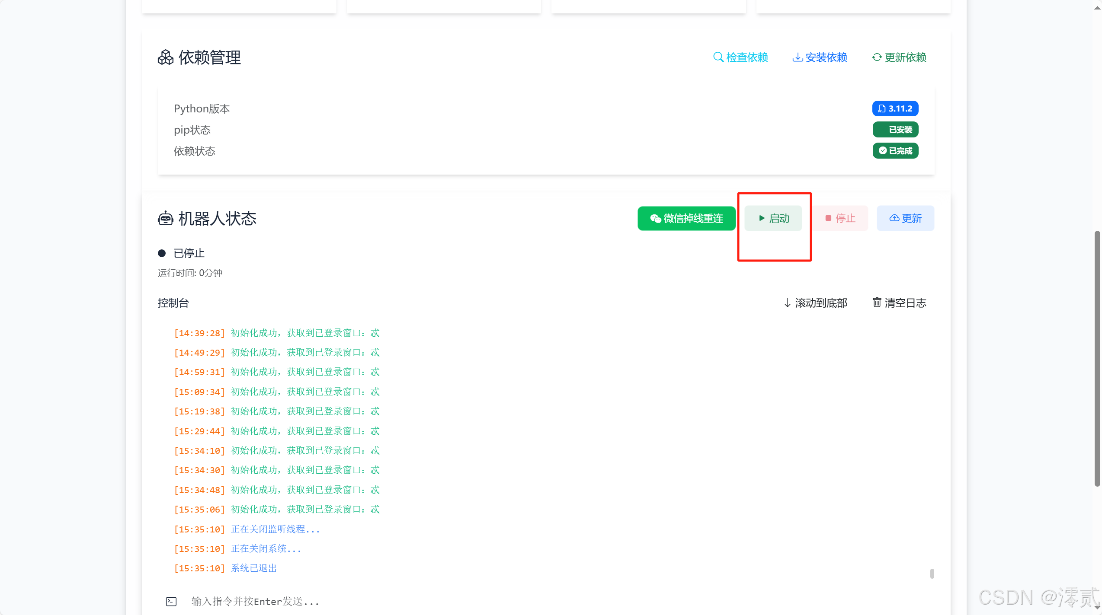Click the console log scrollbar thumb
The image size is (1102, 615).
[932, 574]
